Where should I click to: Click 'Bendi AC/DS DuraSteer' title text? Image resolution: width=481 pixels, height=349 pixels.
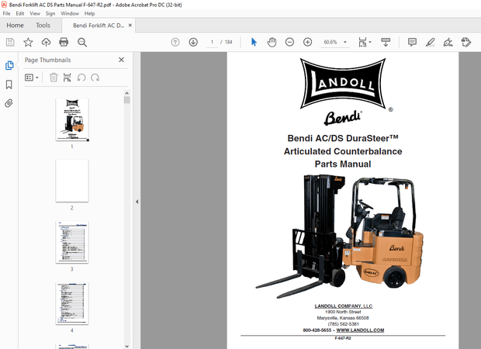coord(343,138)
